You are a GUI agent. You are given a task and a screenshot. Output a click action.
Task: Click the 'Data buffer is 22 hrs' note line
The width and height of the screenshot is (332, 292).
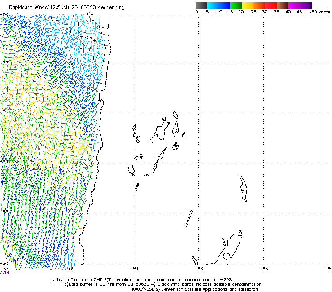coord(162,284)
